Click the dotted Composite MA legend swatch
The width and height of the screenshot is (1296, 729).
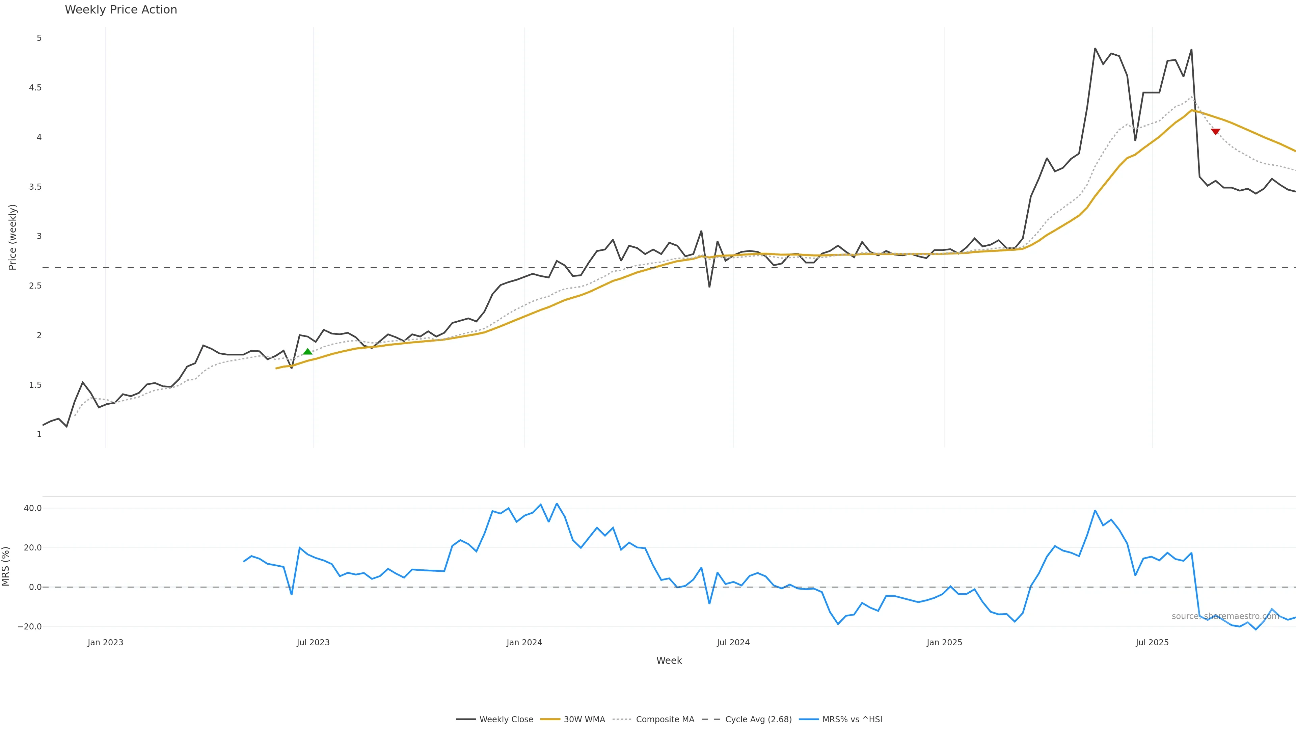click(622, 720)
